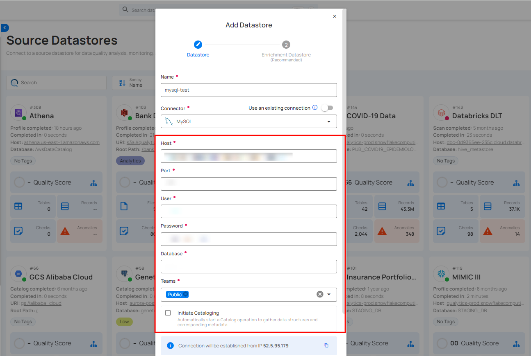Open hierarchy icon on MIMIC III Quality Score
The height and width of the screenshot is (356, 531).
click(x=516, y=344)
